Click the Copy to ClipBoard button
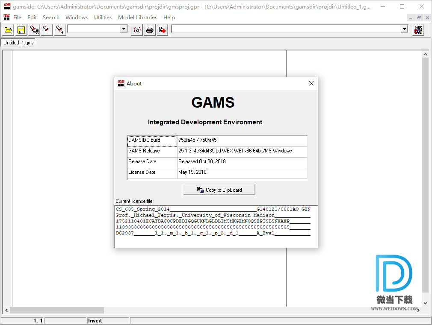This screenshot has height=325, width=432. pyautogui.click(x=219, y=190)
